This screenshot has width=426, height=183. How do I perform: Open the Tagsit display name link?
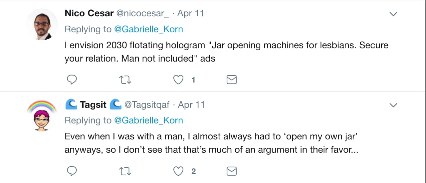point(93,105)
